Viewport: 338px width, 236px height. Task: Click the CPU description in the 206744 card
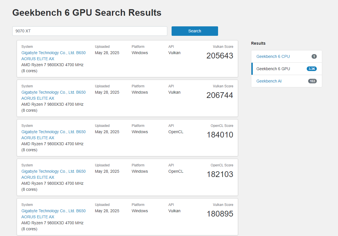[53, 107]
